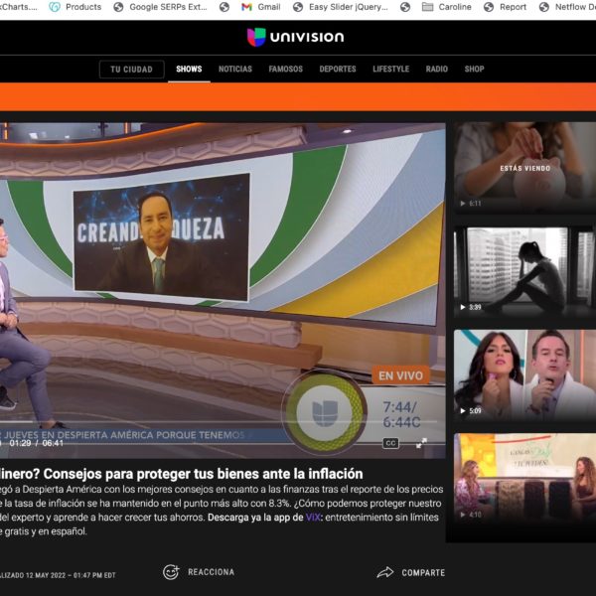Click the COMPARTE share arrow icon
This screenshot has height=596, width=596.
coord(385,572)
